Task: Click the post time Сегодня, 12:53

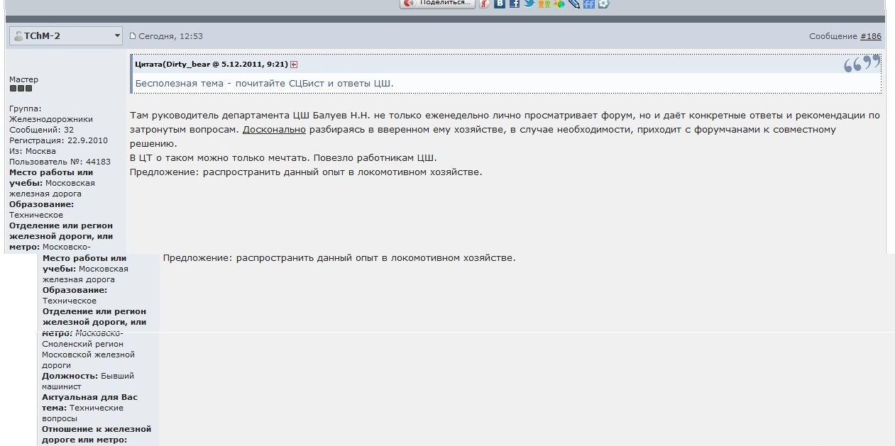Action: click(170, 36)
